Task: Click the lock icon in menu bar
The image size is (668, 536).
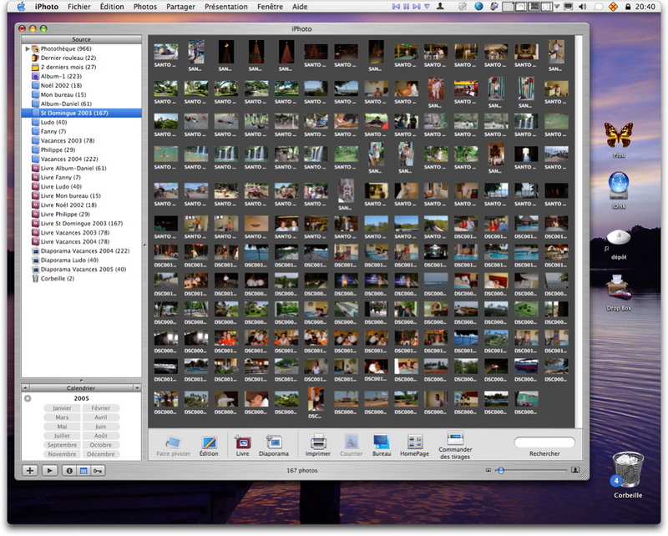Action: pyautogui.click(x=628, y=7)
